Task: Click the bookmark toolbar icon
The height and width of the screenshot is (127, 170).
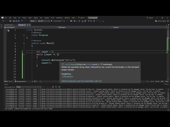Action: pos(94,21)
